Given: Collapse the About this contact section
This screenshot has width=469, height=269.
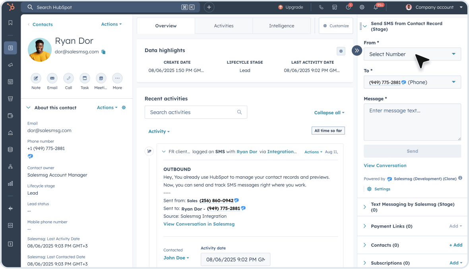Looking at the screenshot, I should (28, 107).
